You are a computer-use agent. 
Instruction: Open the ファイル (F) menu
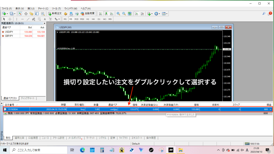coord(7,9)
